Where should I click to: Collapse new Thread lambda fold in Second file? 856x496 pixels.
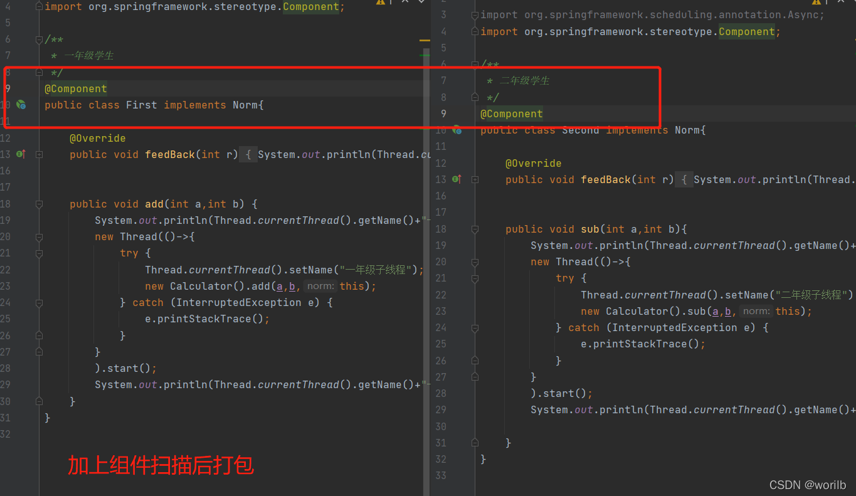coord(475,262)
